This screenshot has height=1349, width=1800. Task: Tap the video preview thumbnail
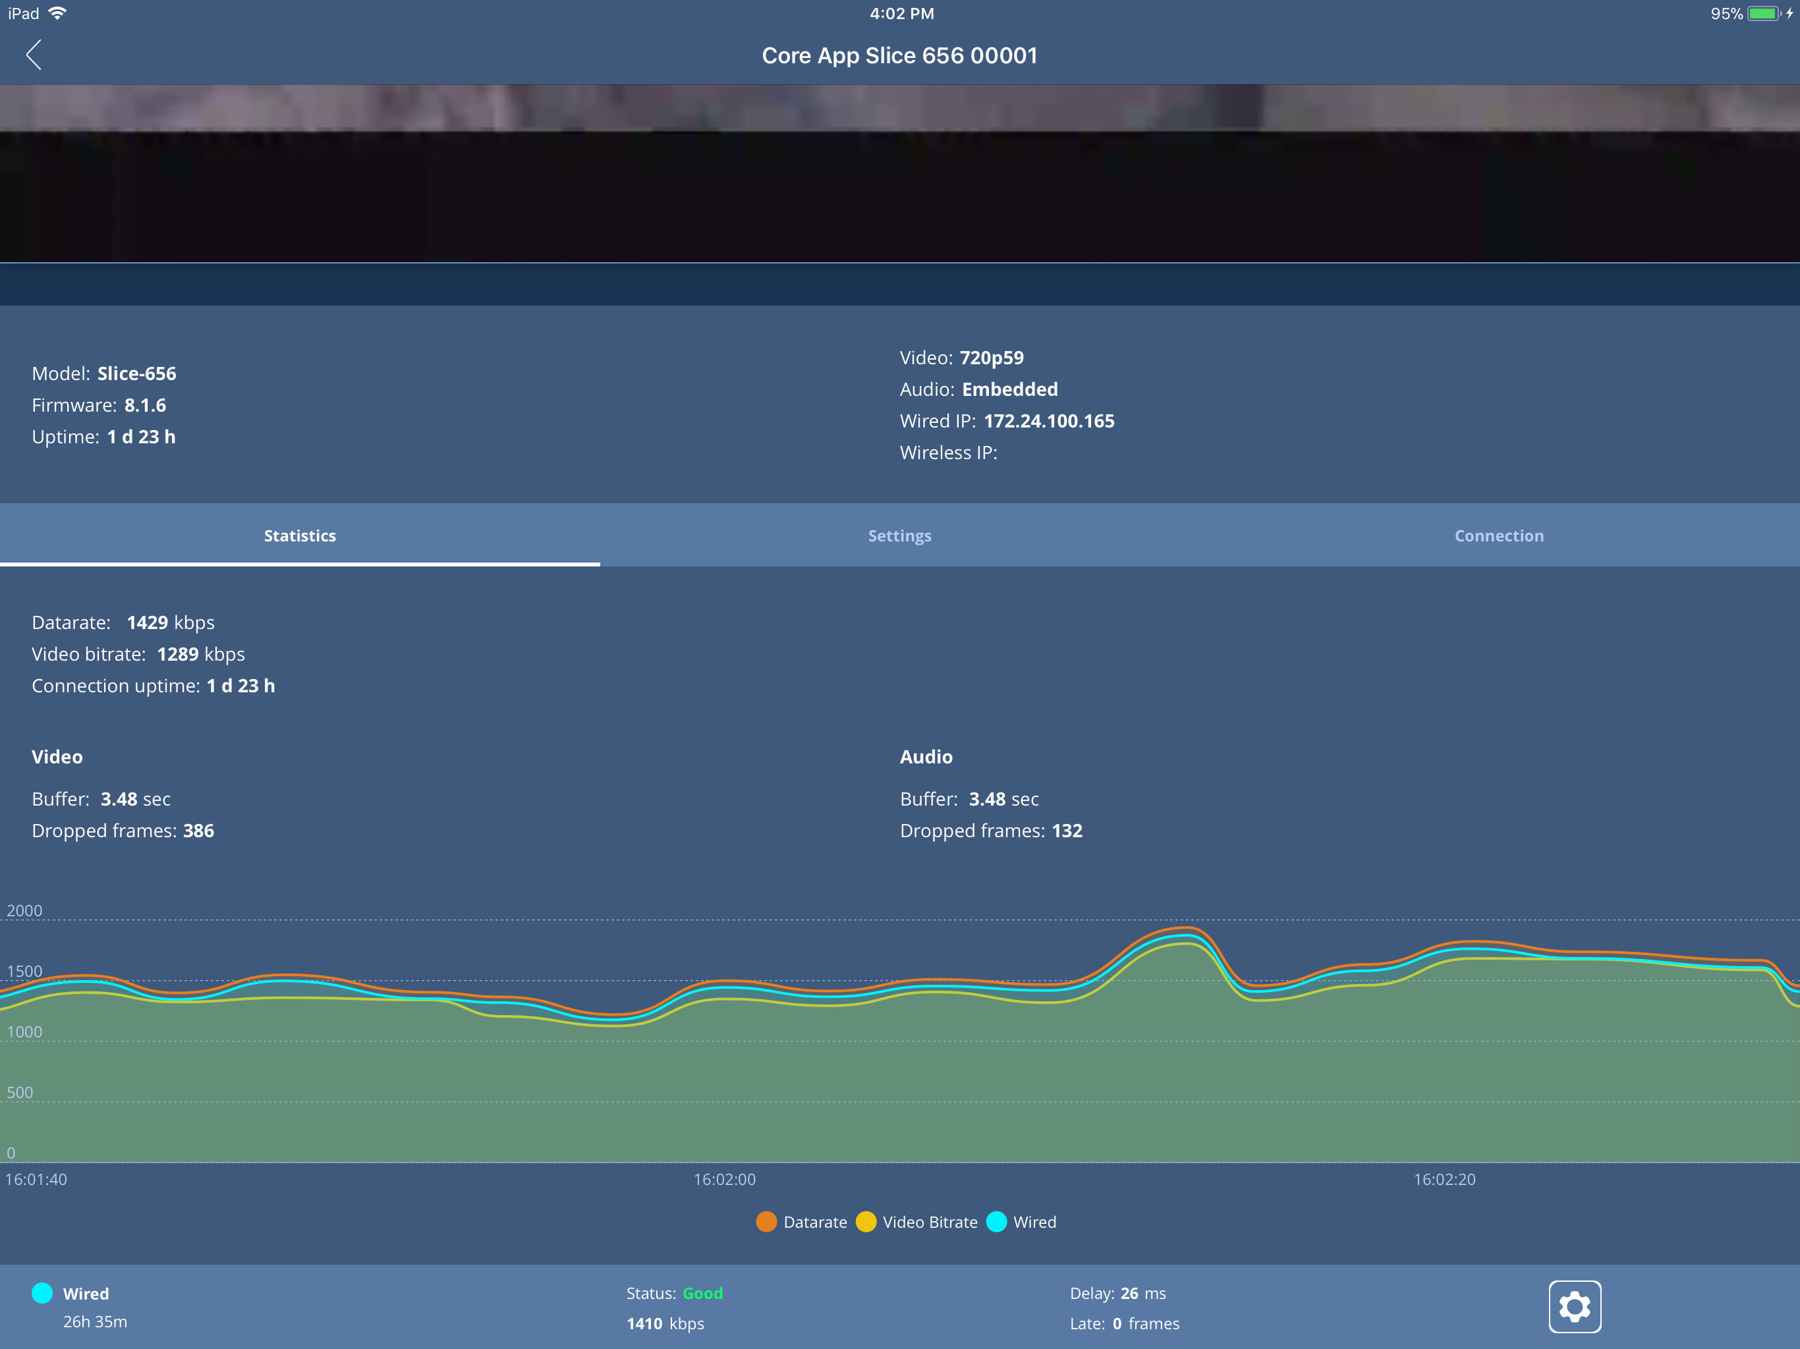pos(899,173)
